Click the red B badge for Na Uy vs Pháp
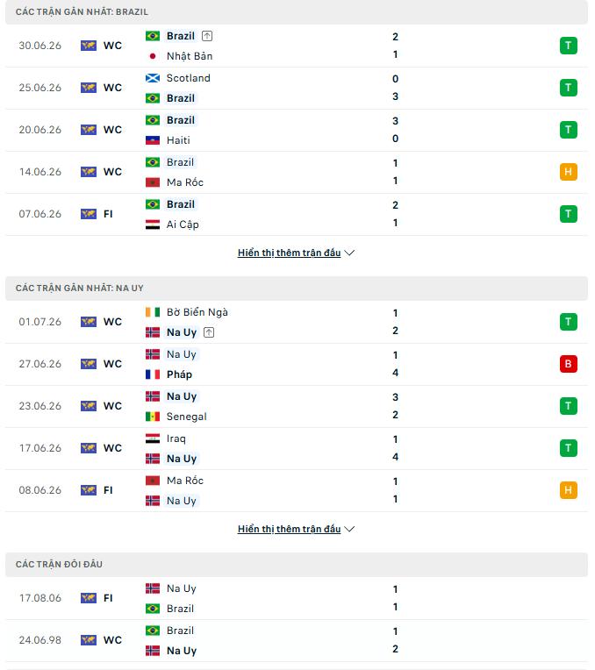The image size is (595, 670). (x=568, y=364)
